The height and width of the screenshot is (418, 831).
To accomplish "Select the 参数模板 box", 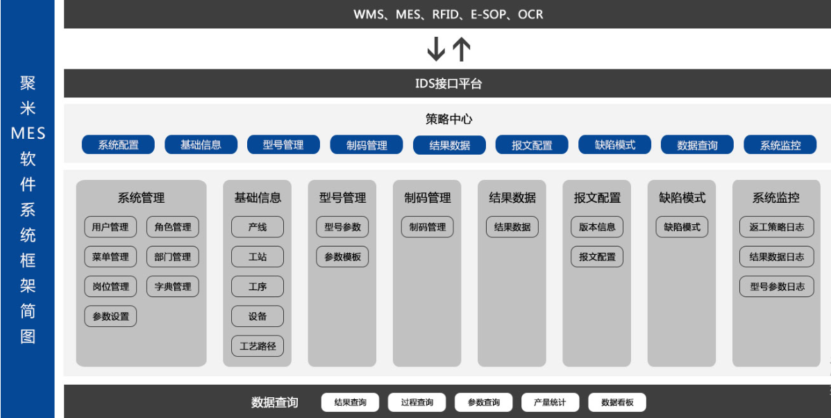I will coord(342,257).
